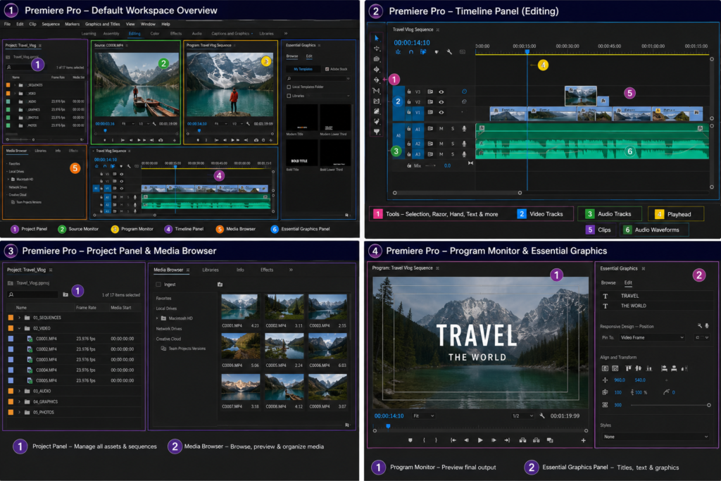Click the section 3 Project panel search field
721x481 pixels.
tap(33, 294)
